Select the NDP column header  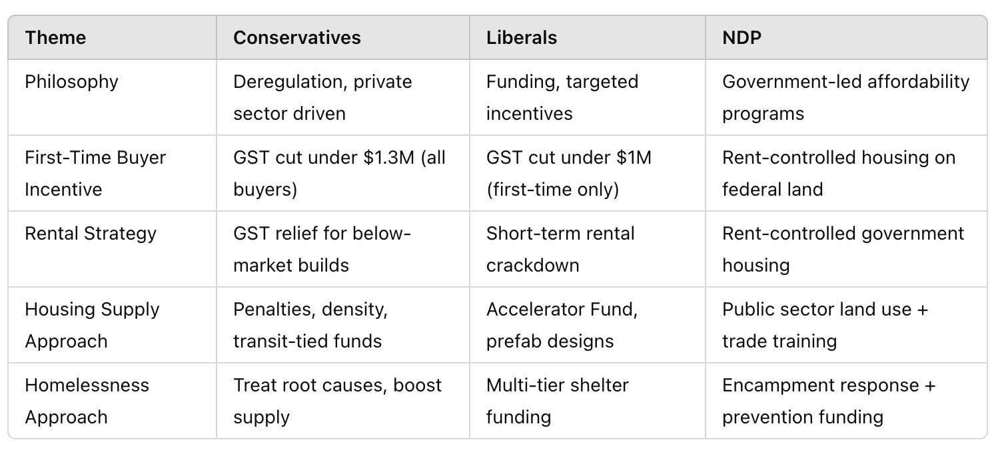742,37
